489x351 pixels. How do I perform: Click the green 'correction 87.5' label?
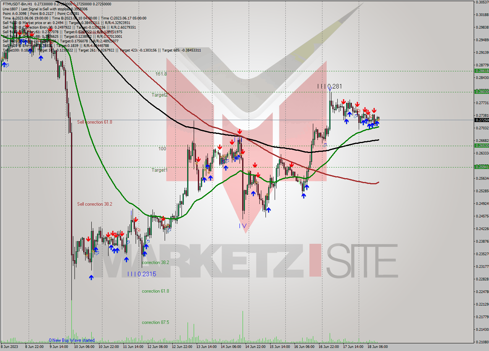(155, 322)
